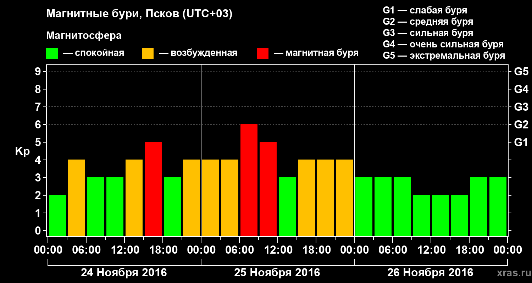Click the '24 Ноября 2016' date label
This screenshot has height=283, width=532.
[124, 273]
